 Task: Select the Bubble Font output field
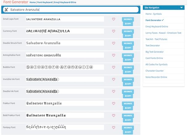click(x=65, y=67)
